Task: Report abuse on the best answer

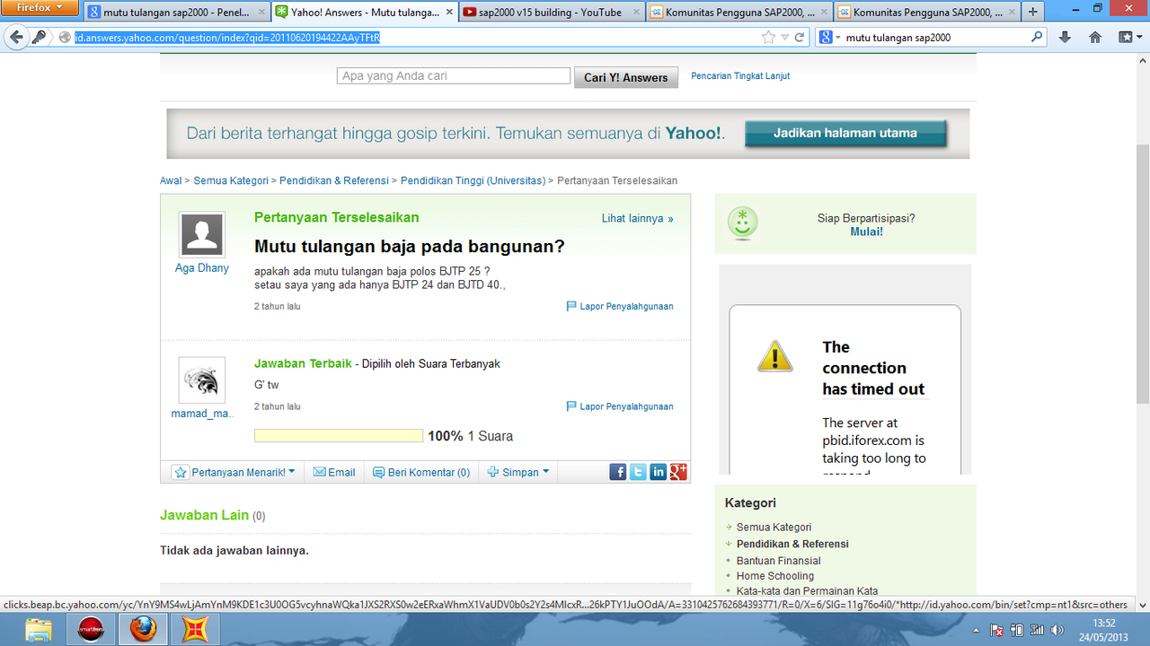Action: [619, 406]
